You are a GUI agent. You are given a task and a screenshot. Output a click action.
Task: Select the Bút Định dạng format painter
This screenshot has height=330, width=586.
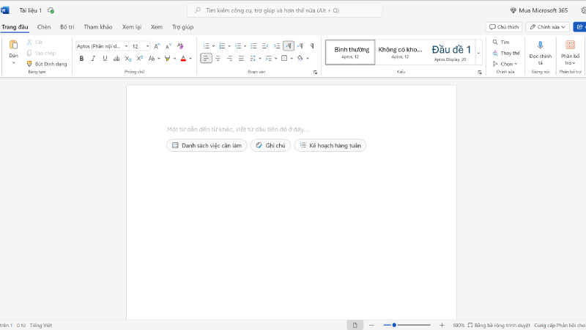click(x=47, y=64)
